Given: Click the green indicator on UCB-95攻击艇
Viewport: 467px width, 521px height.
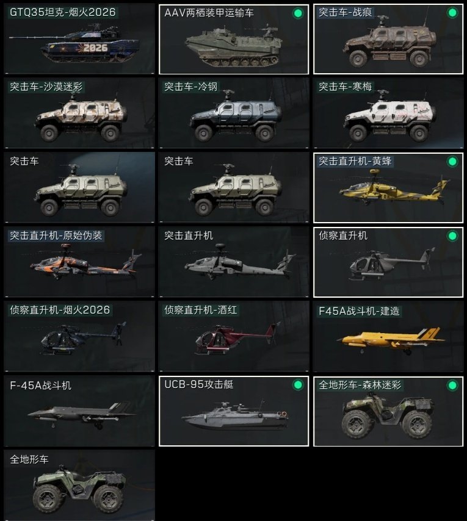Looking at the screenshot, I should [x=298, y=385].
